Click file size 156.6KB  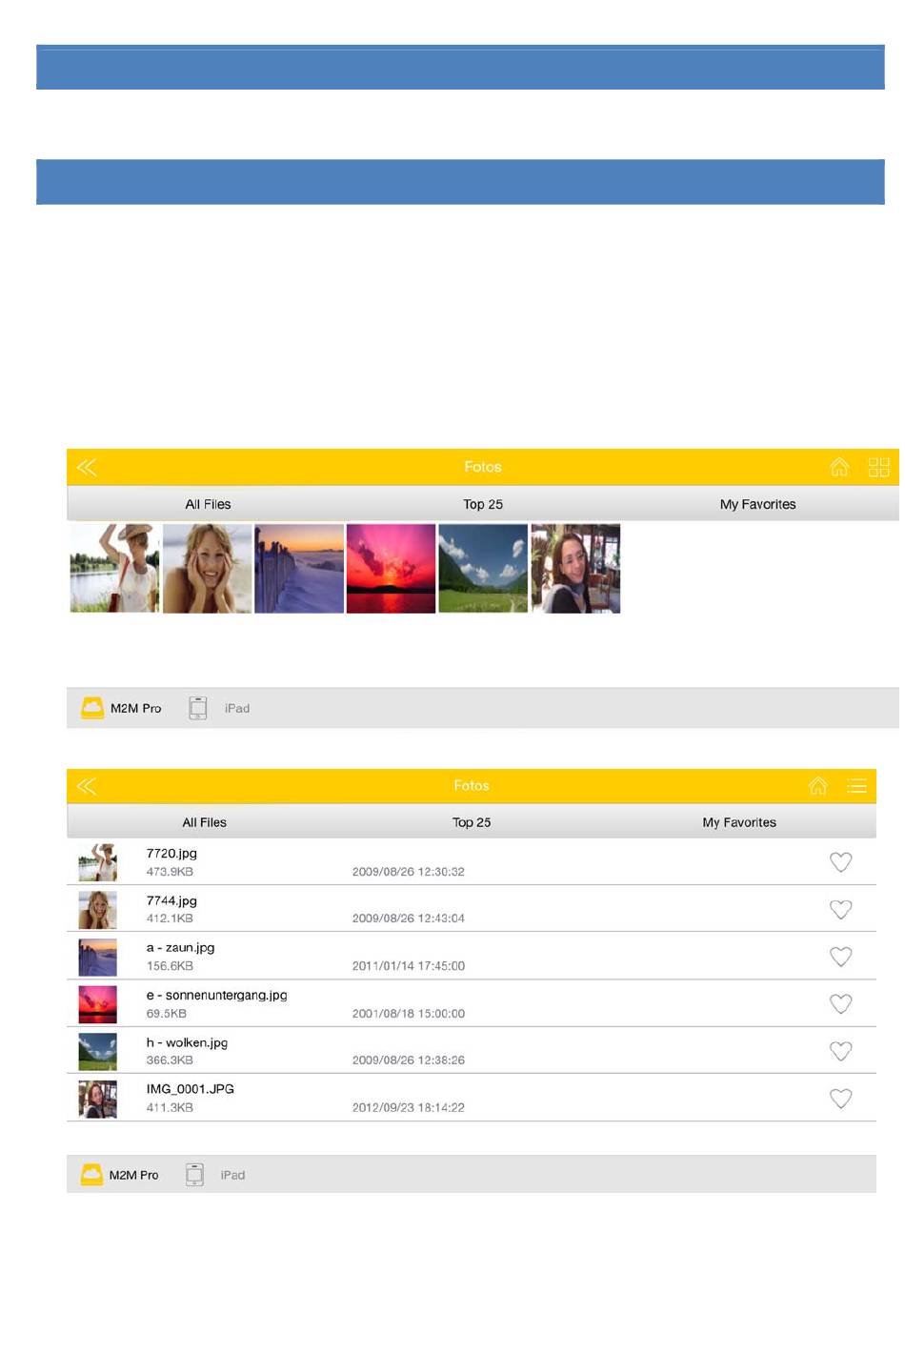(x=170, y=966)
